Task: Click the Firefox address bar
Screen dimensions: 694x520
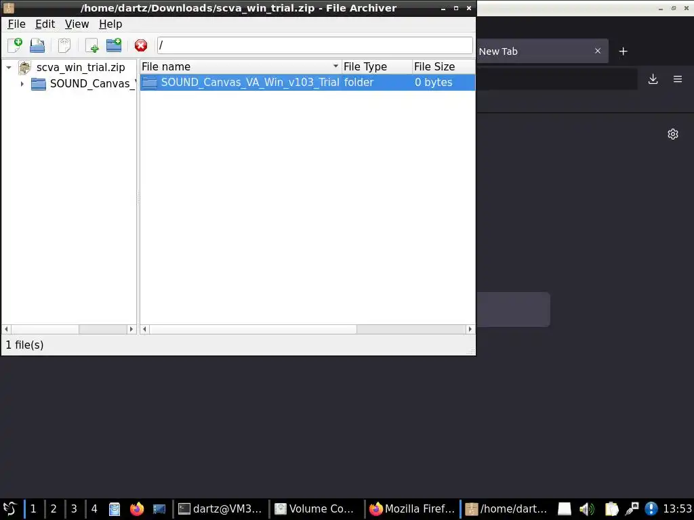Action: click(557, 79)
